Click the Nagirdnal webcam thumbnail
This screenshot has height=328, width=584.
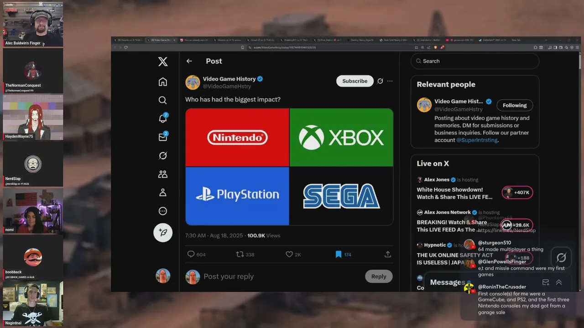[x=33, y=304]
